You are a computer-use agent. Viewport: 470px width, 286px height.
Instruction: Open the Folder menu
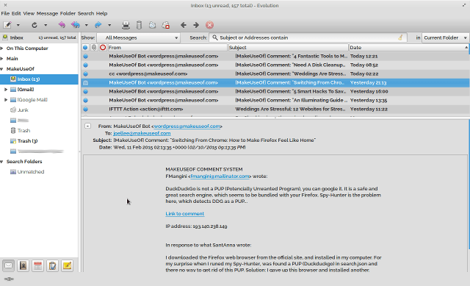tap(68, 13)
